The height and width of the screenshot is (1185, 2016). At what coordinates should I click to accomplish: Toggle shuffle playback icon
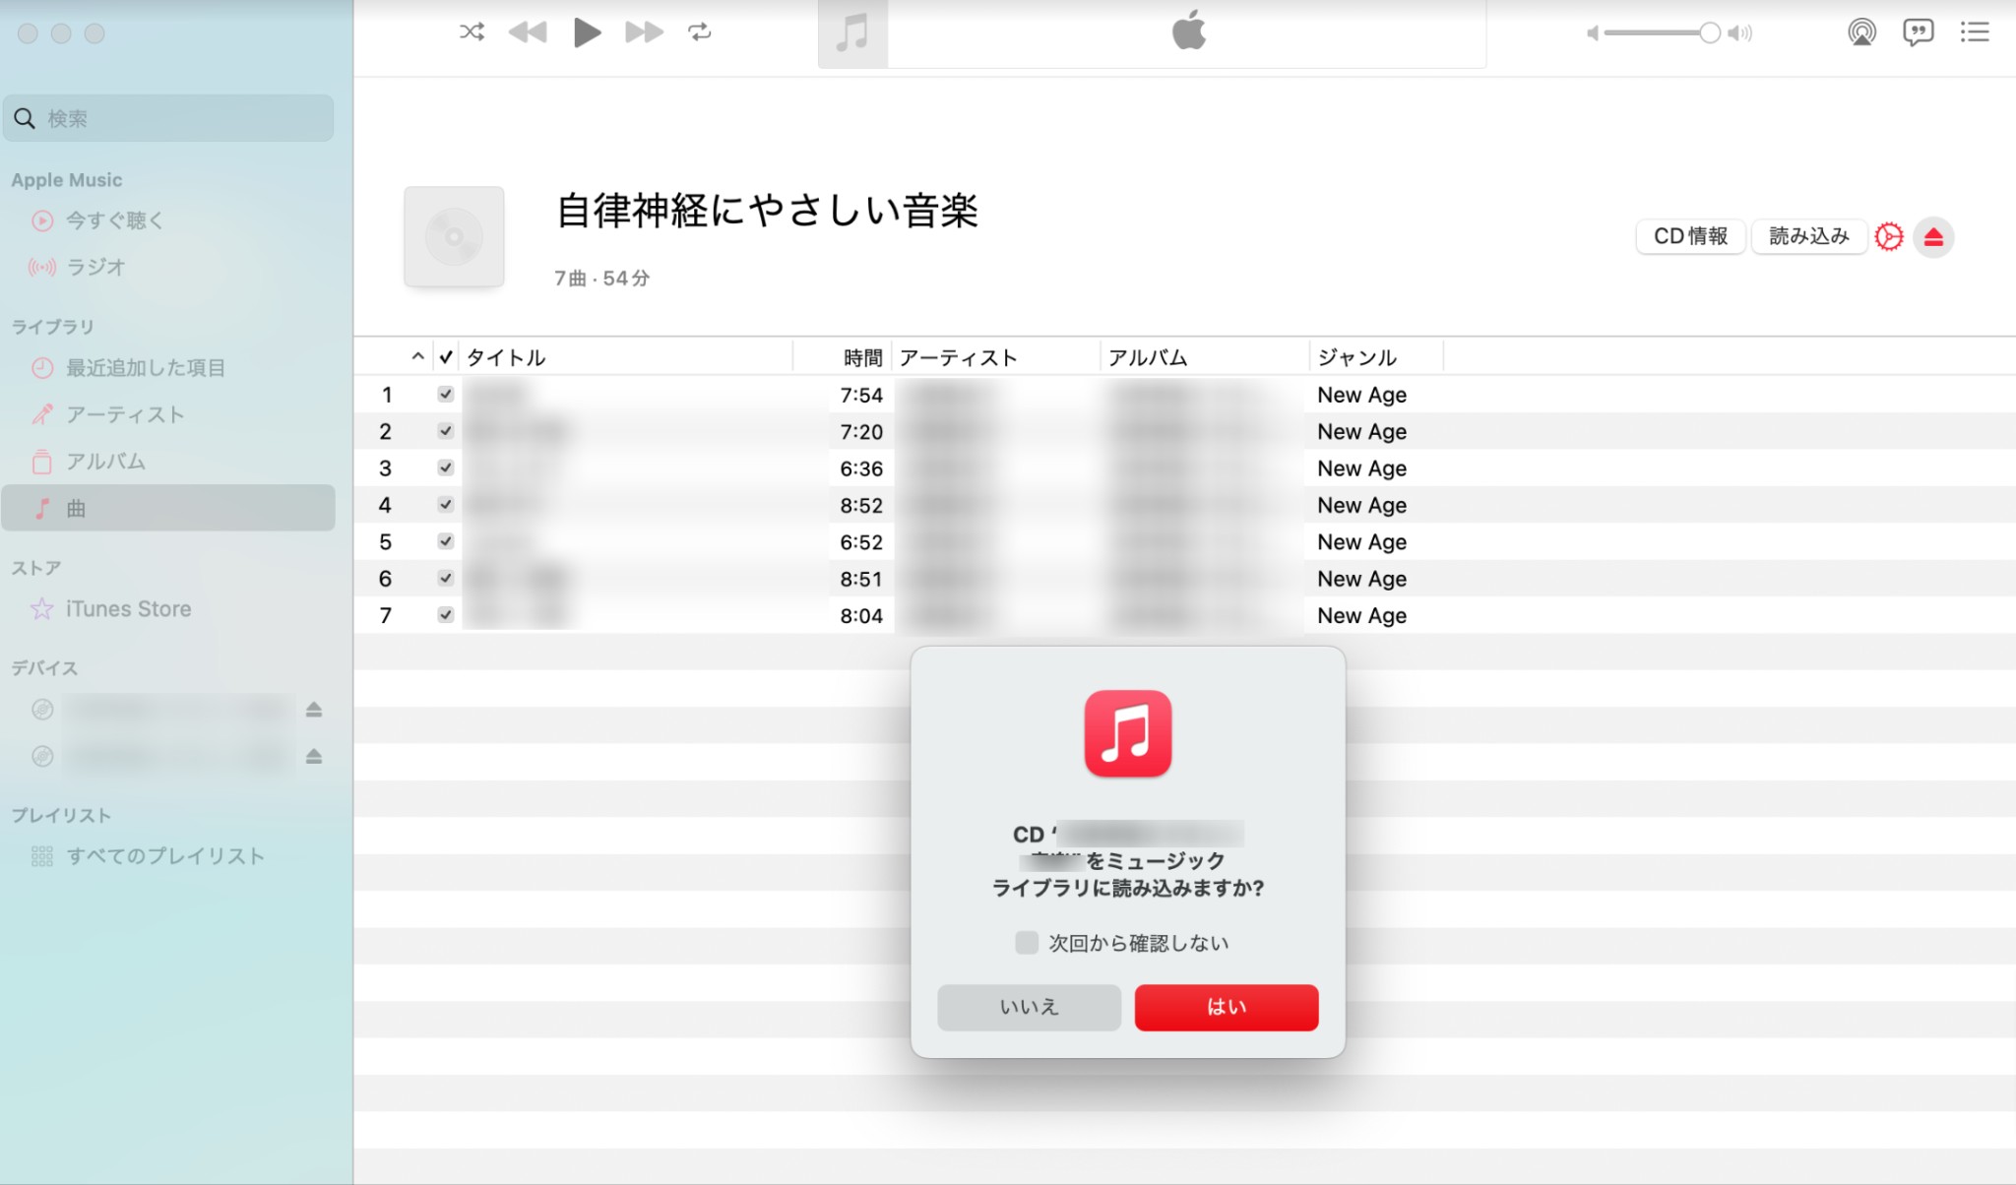point(472,32)
